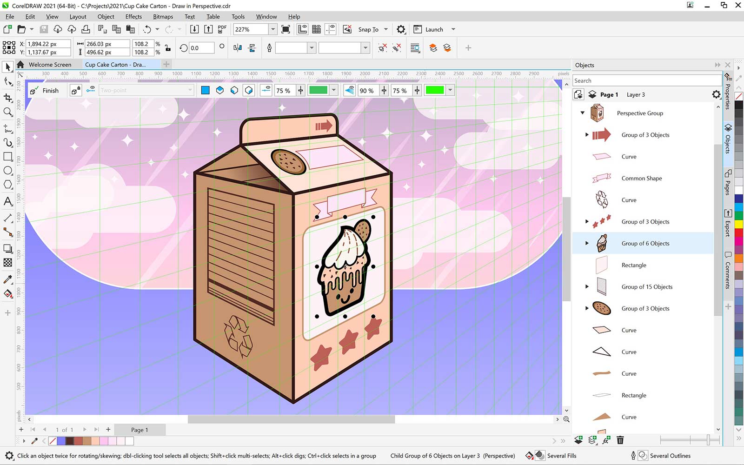Click the Export PDF icon in the toolbar
Viewport: 744px width, 465px height.
(x=222, y=29)
